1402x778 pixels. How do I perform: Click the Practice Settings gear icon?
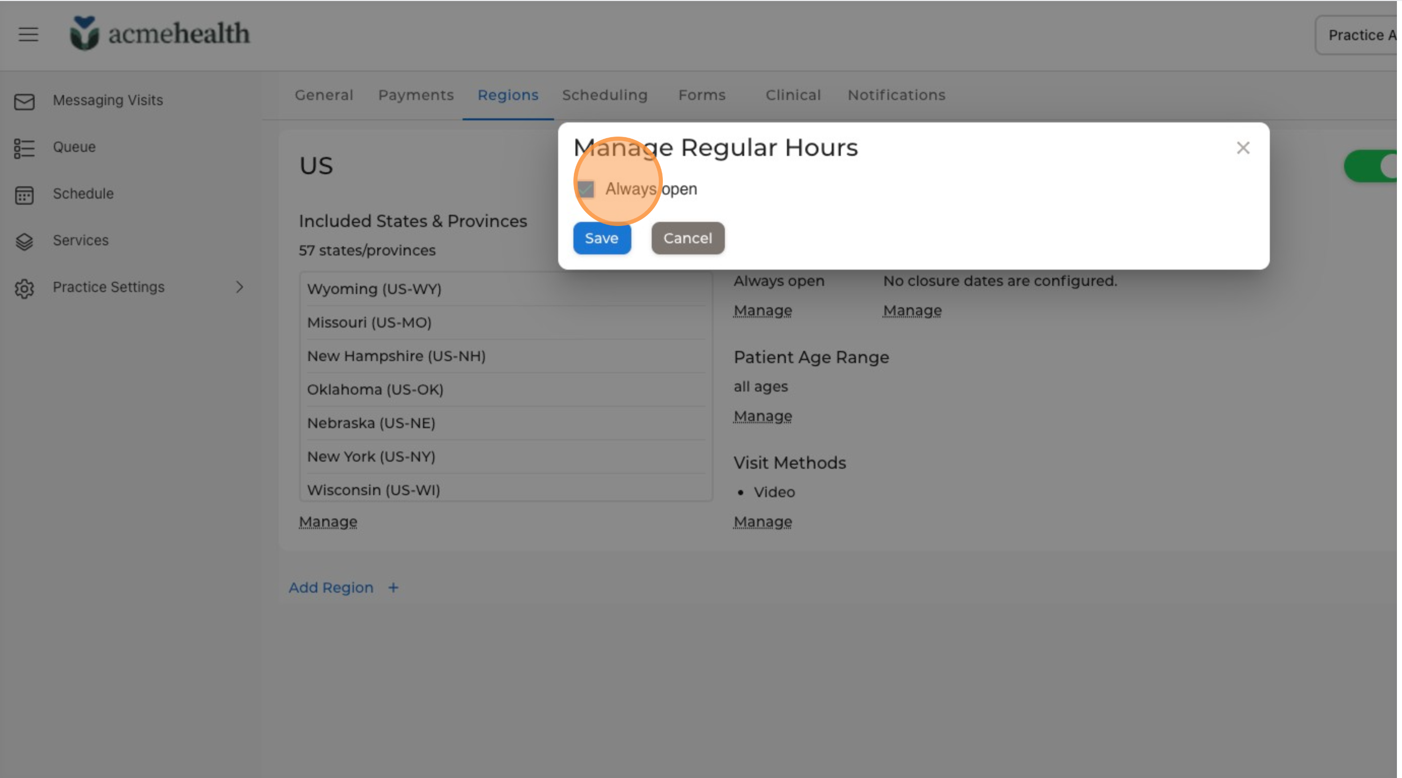pos(24,288)
